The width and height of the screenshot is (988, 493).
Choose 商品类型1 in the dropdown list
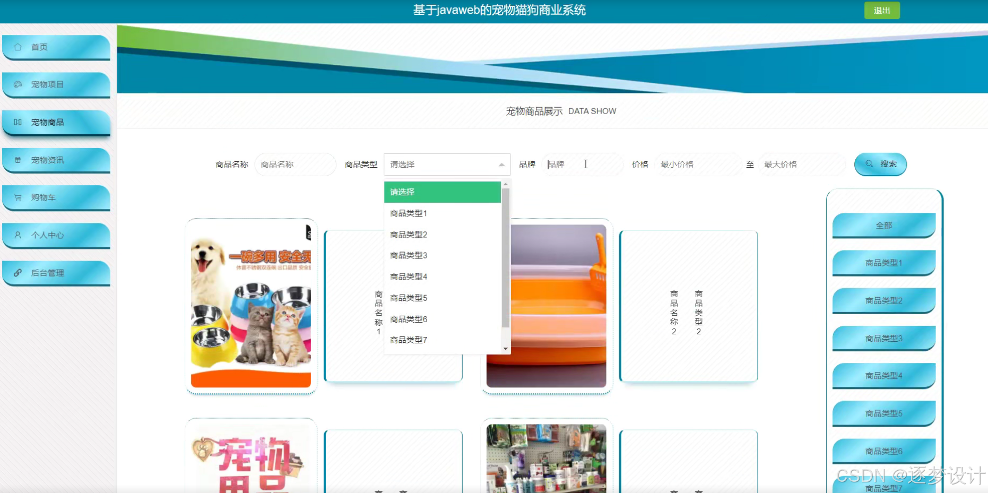point(443,213)
